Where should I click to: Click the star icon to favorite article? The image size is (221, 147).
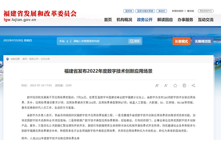pos(175,85)
